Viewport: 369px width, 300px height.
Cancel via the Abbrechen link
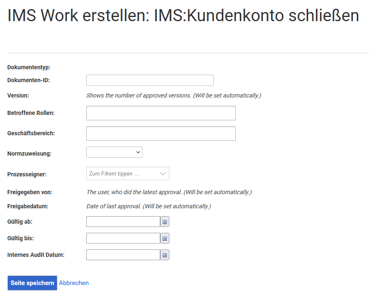click(74, 283)
